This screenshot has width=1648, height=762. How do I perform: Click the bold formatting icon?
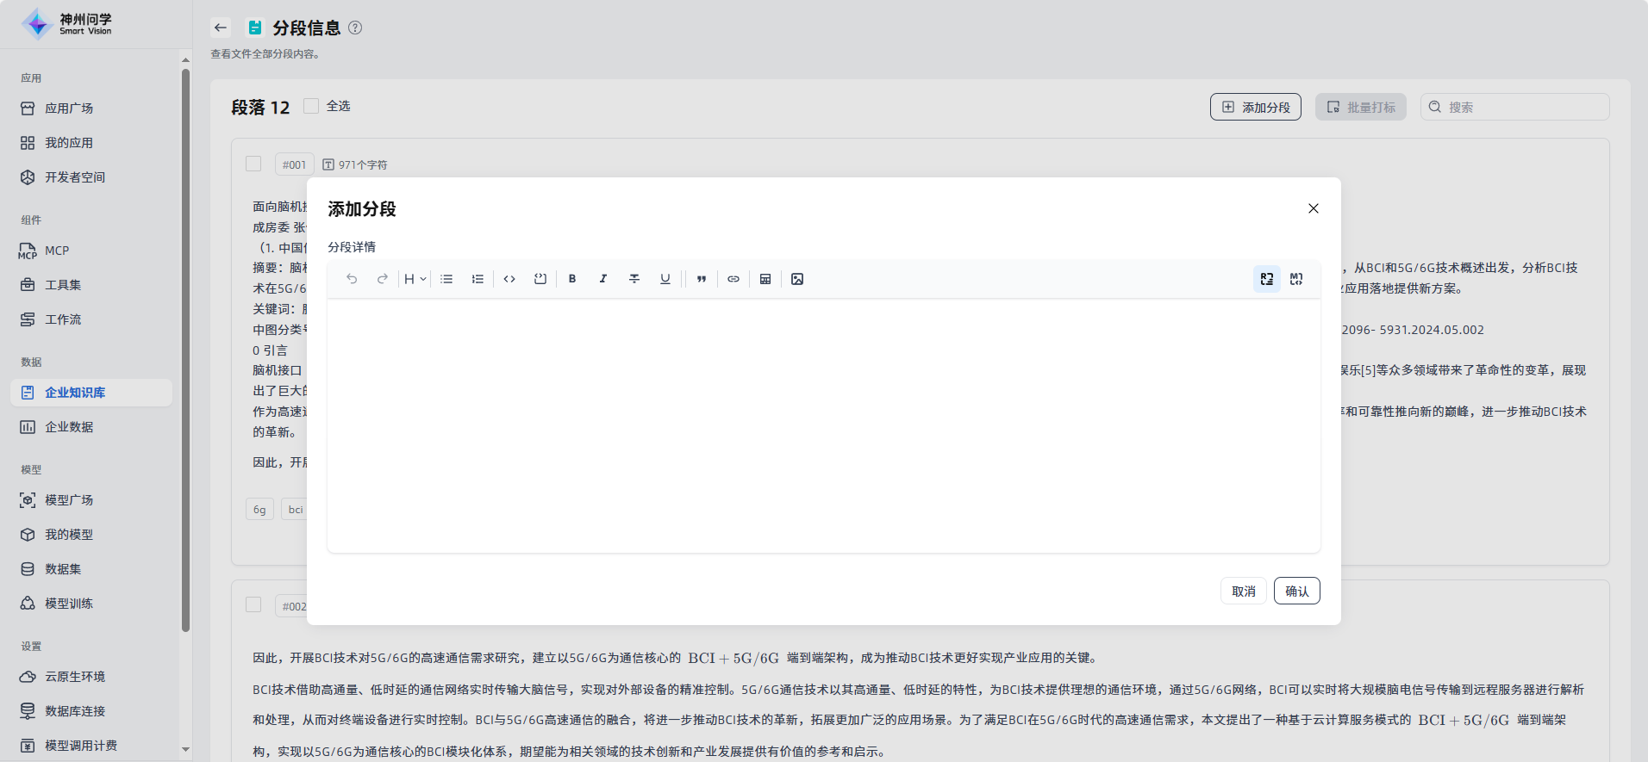click(x=572, y=279)
